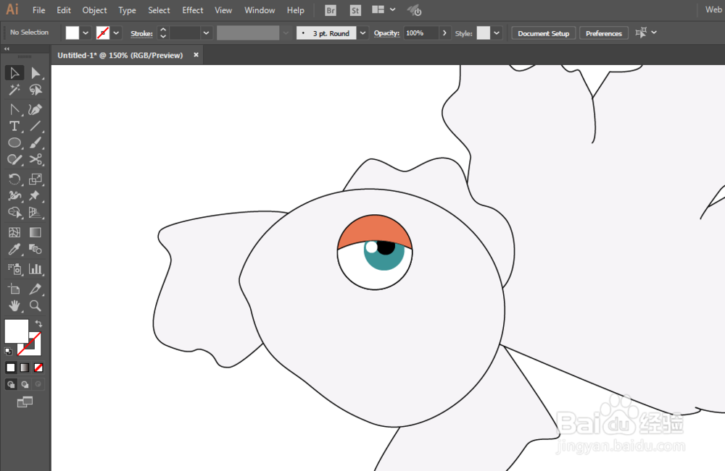Select the Rotate tool
This screenshot has height=471, width=725.
(x=14, y=179)
